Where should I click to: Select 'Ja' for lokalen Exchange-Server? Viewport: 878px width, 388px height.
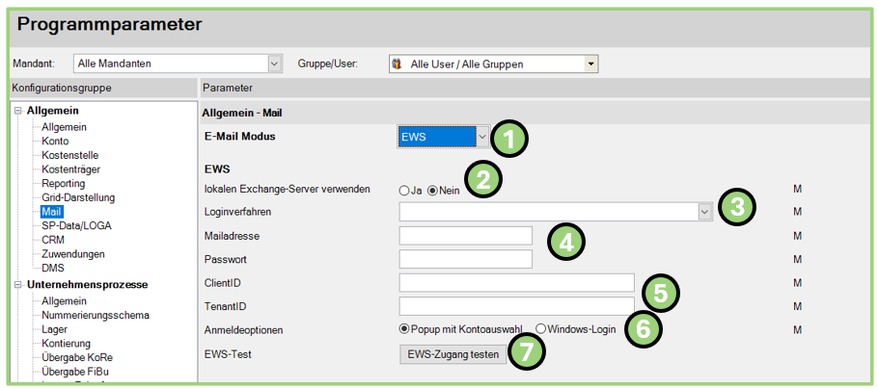404,190
